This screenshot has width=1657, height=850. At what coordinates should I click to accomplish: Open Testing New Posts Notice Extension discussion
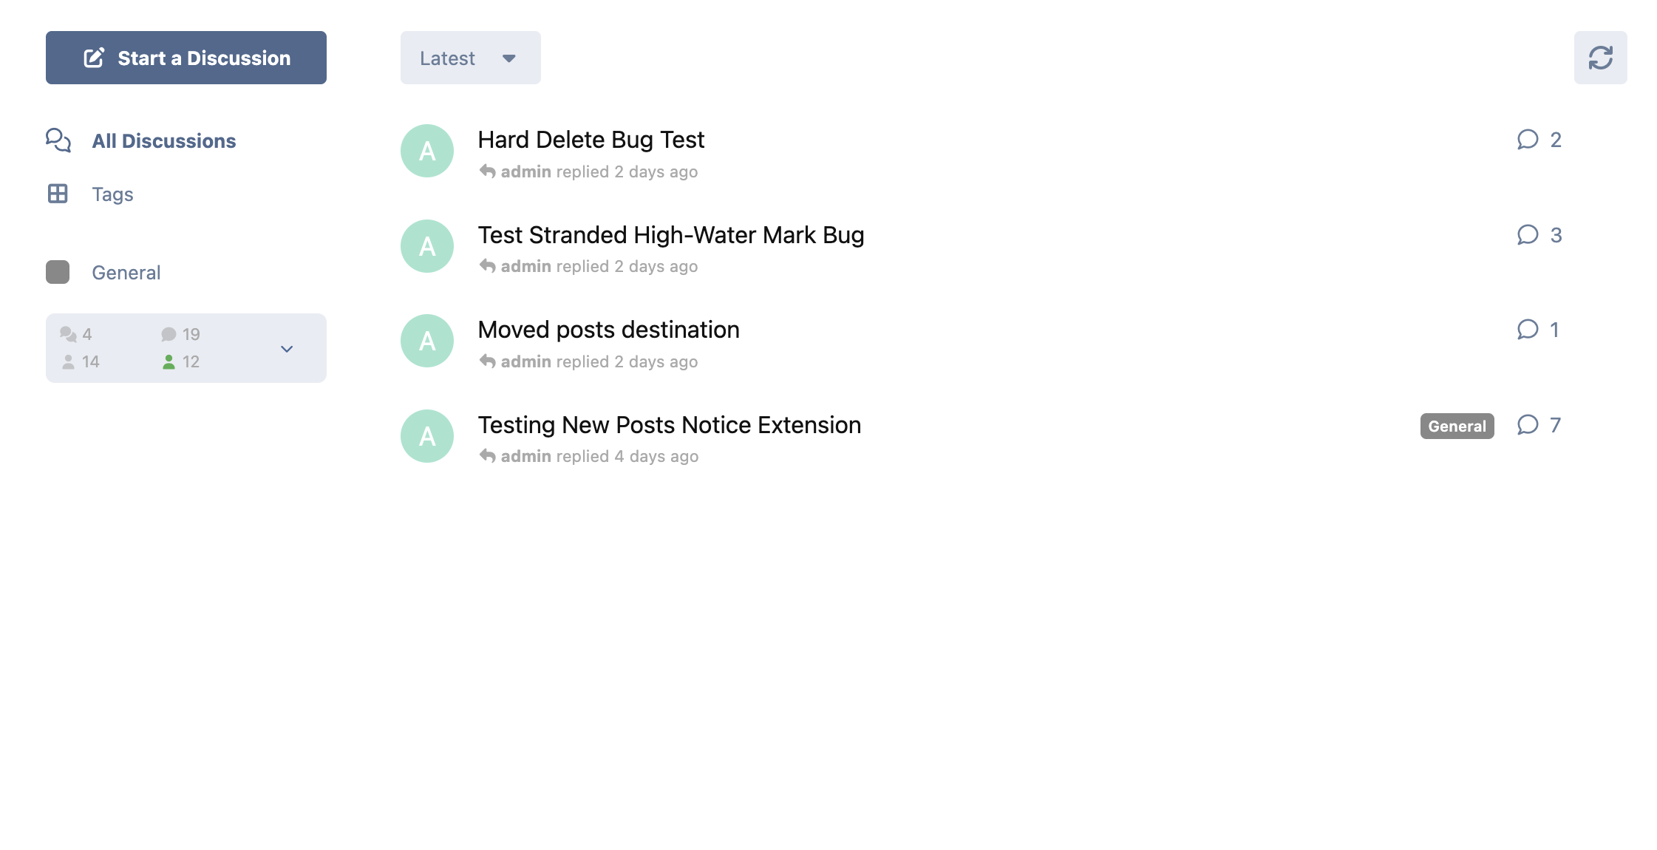coord(669,425)
